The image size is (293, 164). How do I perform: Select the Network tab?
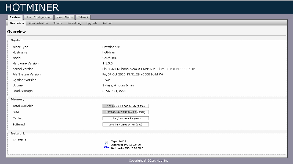[83, 17]
